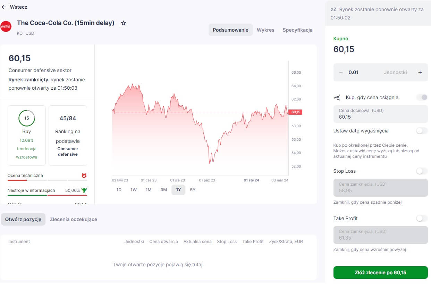Enable the Take Profit toggle

point(422,218)
